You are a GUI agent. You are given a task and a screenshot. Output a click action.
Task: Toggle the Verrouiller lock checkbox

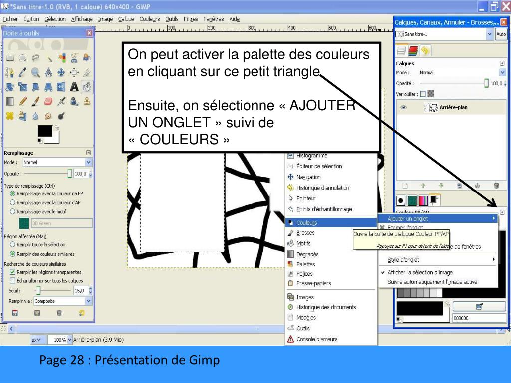tap(423, 94)
